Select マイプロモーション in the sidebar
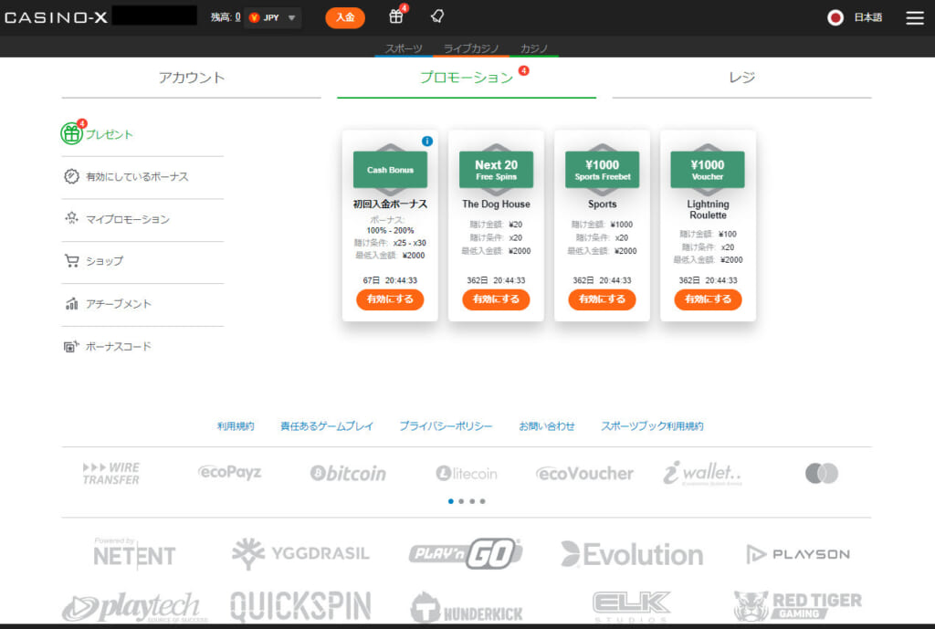Screen dimensions: 935x629 (128, 219)
